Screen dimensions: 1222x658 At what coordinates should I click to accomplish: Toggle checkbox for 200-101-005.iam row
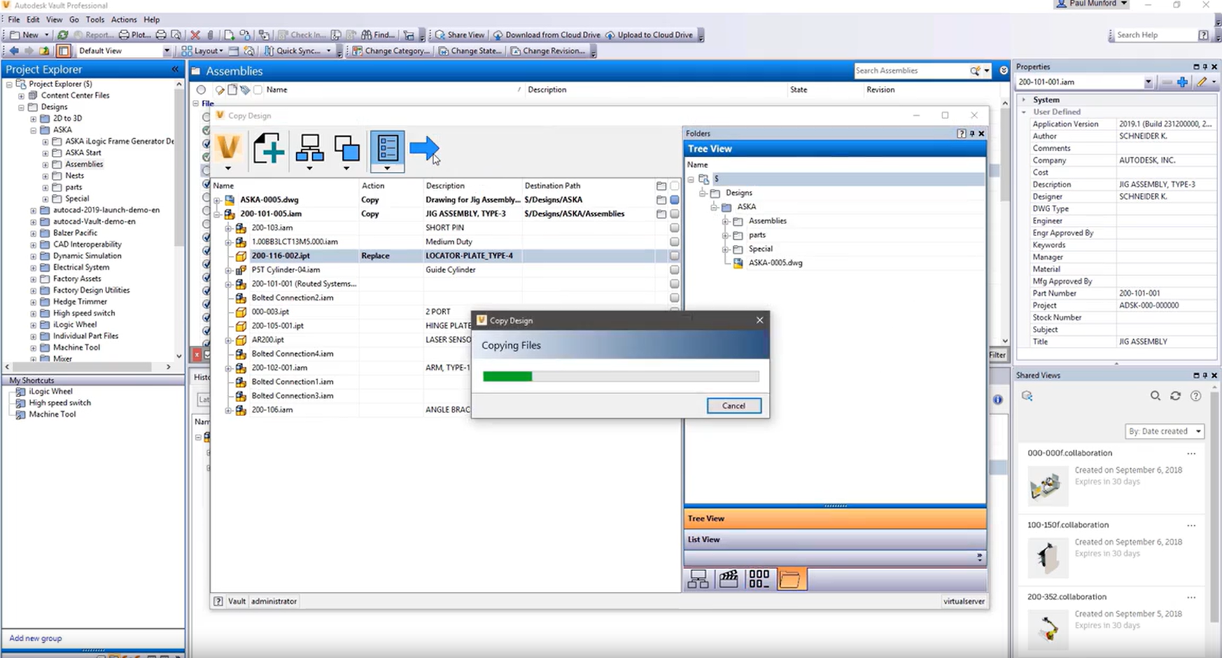coord(675,214)
